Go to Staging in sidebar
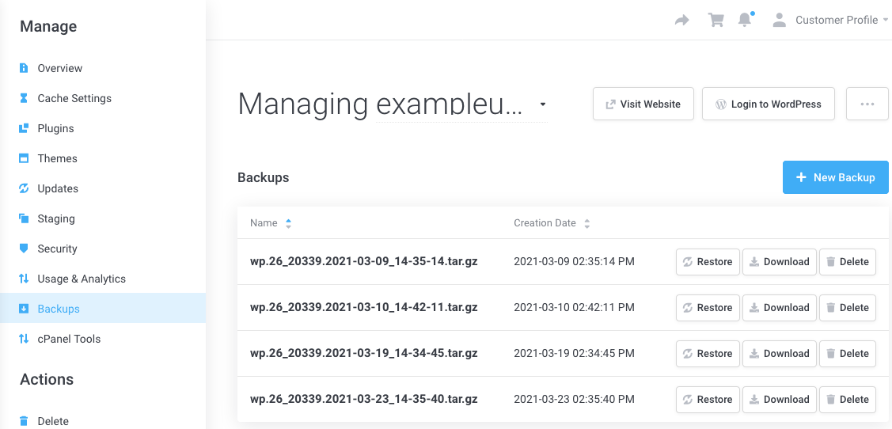892x429 pixels. click(56, 218)
